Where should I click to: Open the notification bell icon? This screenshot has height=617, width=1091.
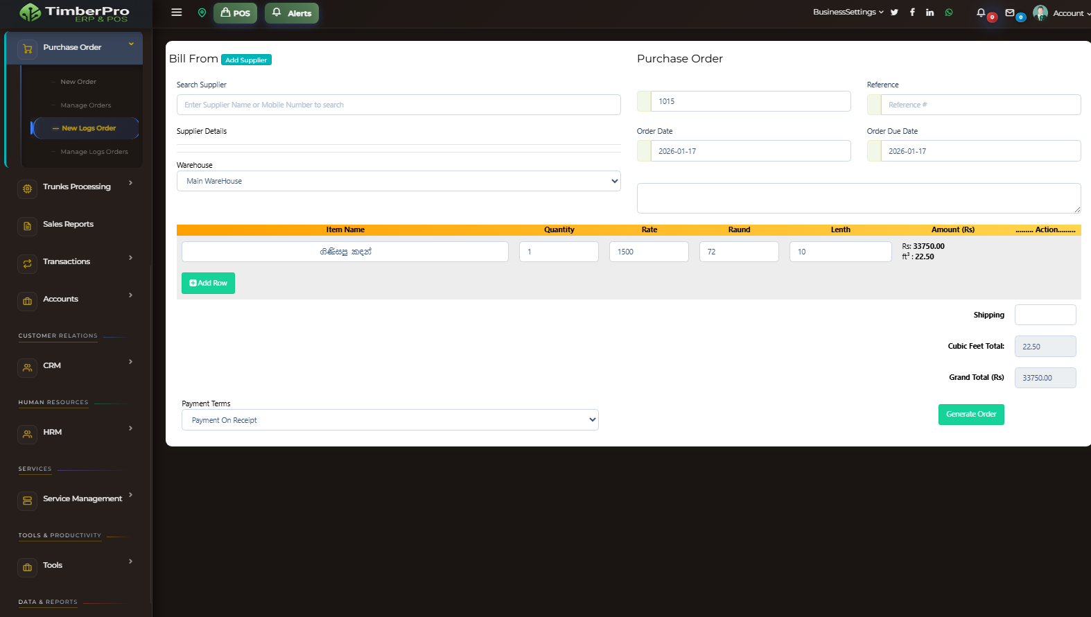(981, 12)
